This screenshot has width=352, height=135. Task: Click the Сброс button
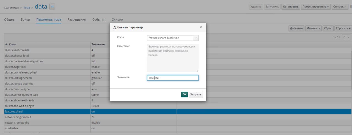(x=328, y=28)
